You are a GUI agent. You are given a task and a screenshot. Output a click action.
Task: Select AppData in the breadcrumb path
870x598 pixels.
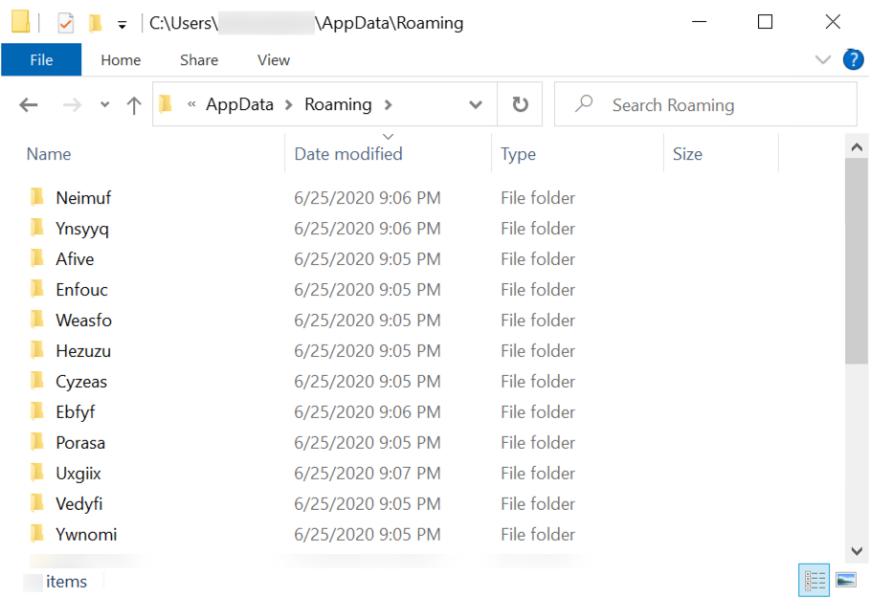pos(239,104)
